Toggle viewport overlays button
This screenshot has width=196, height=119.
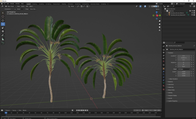[x=145, y=7]
